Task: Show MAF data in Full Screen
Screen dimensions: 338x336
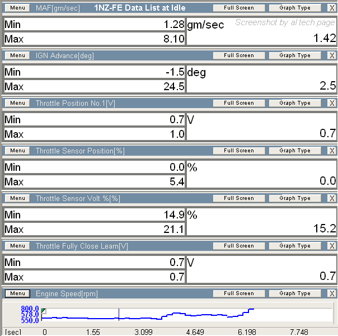Action: pos(239,8)
